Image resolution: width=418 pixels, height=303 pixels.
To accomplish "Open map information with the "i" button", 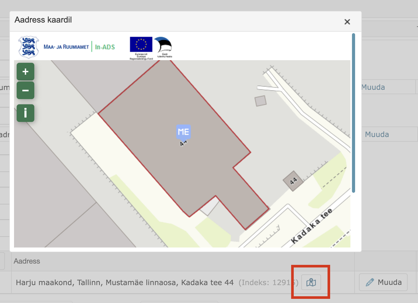I will 25,113.
